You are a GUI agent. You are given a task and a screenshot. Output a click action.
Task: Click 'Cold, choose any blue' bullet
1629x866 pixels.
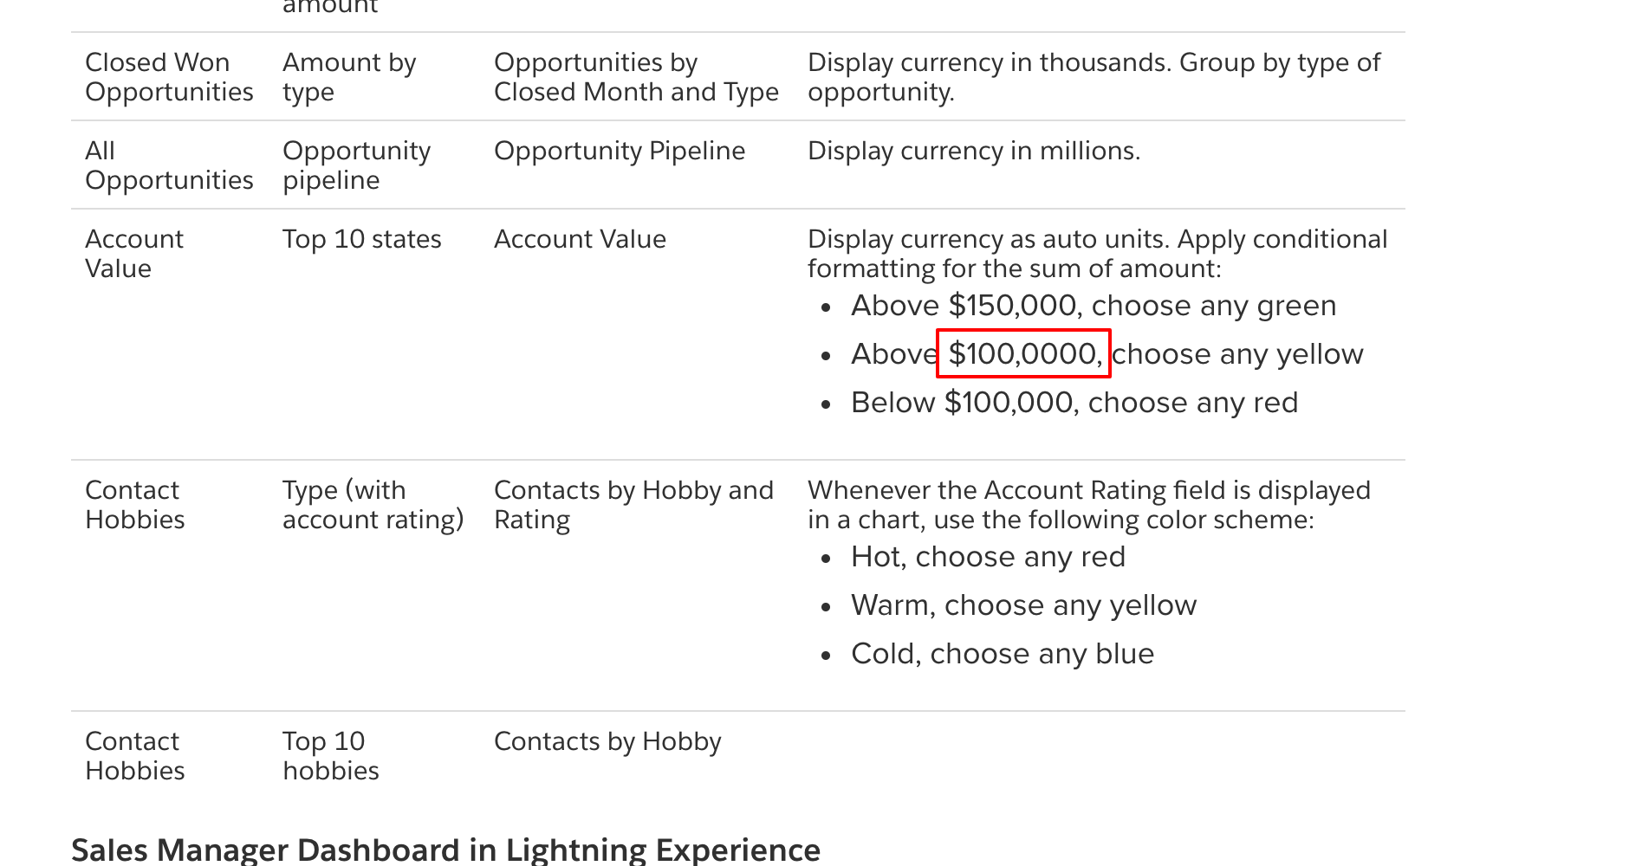pyautogui.click(x=1002, y=654)
